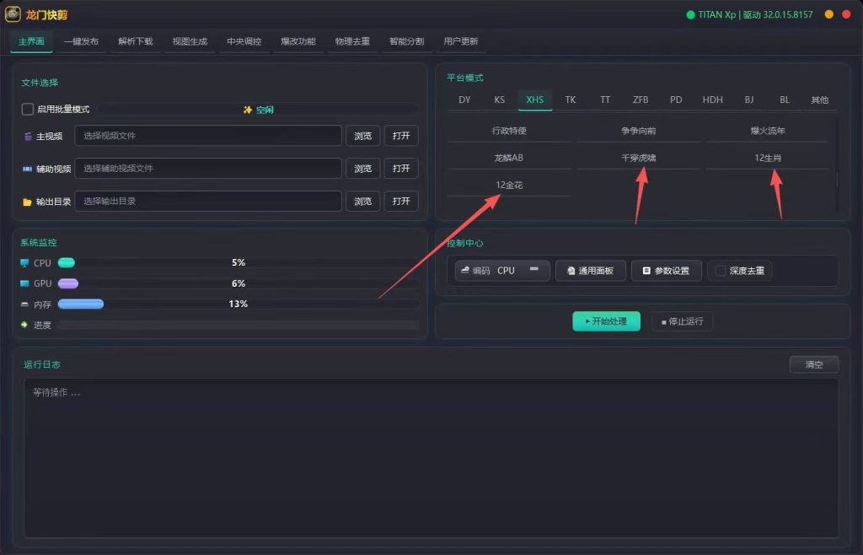Select the 其他 platform tab
863x555 pixels.
coord(819,100)
